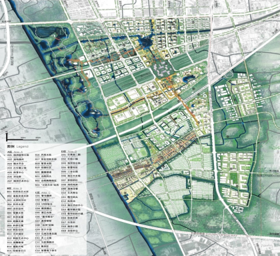Click the Area C heading in the legend
The width and height of the screenshot is (280, 256).
coord(43,193)
